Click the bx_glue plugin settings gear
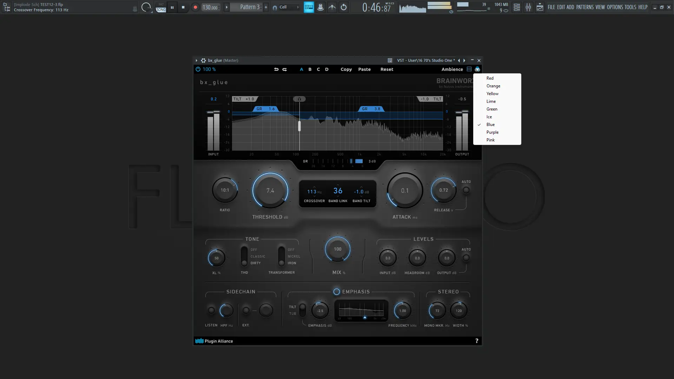The height and width of the screenshot is (379, 674). coord(203,60)
